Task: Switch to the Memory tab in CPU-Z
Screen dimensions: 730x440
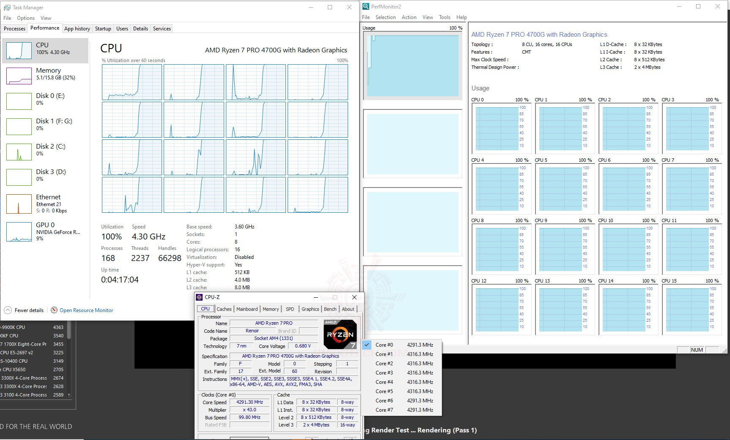Action: [271, 309]
